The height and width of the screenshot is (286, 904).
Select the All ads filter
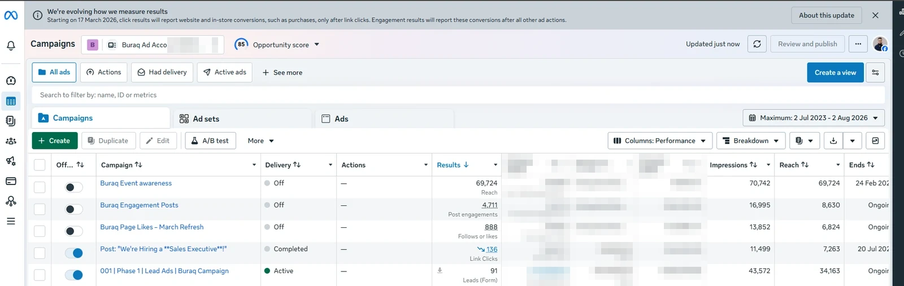54,72
